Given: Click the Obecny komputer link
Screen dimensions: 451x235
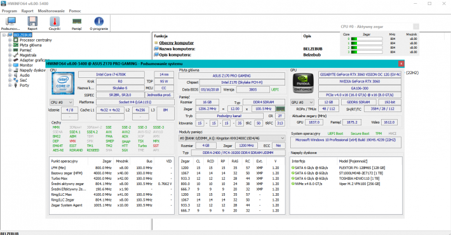Looking at the screenshot, I should click(177, 42).
